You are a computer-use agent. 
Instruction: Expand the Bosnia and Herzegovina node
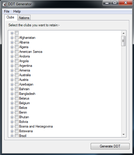[12, 126]
